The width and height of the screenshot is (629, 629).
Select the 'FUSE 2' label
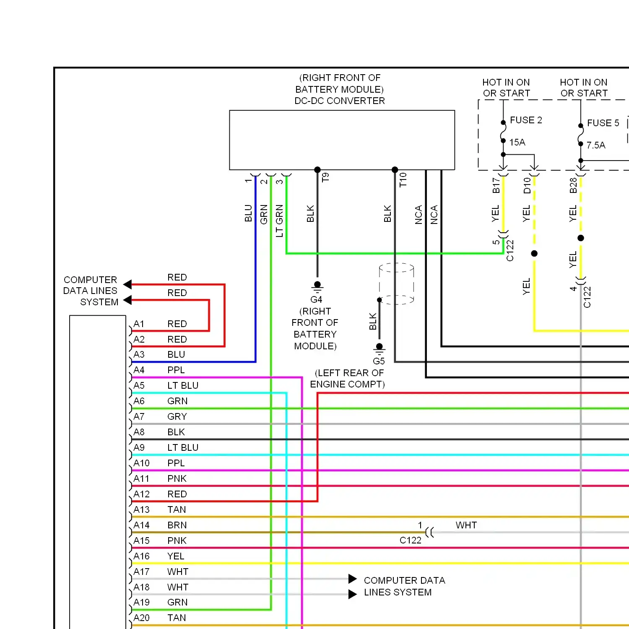tap(526, 120)
